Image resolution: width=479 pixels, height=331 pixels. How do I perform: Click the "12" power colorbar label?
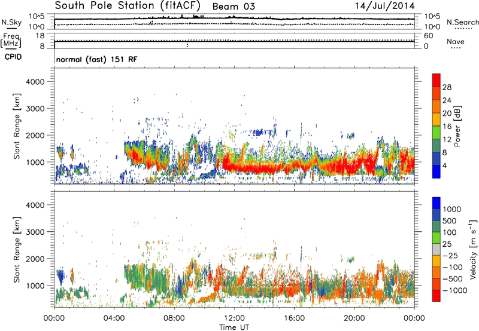click(447, 140)
